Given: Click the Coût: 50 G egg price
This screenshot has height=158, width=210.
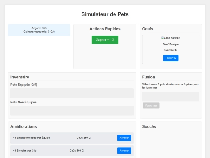Looking at the screenshot, I should 171,50.
